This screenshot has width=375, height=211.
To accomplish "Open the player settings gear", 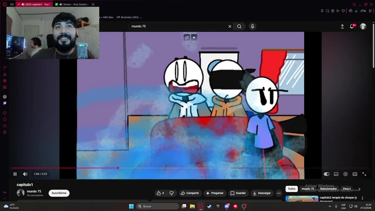I will pos(345,174).
